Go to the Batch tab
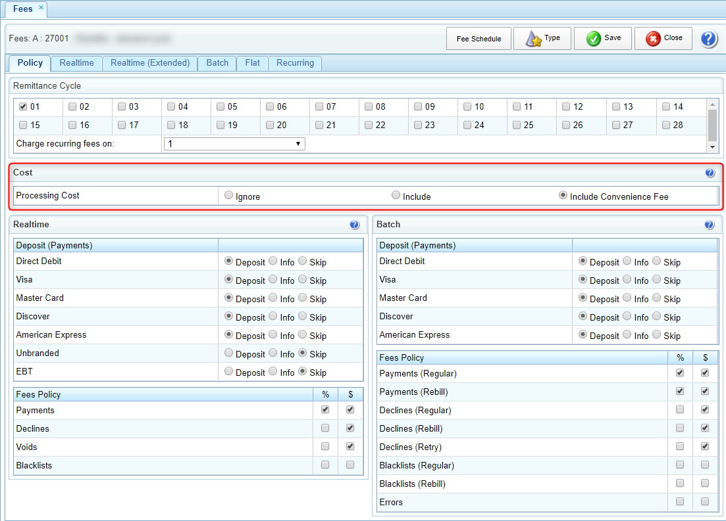 point(217,63)
